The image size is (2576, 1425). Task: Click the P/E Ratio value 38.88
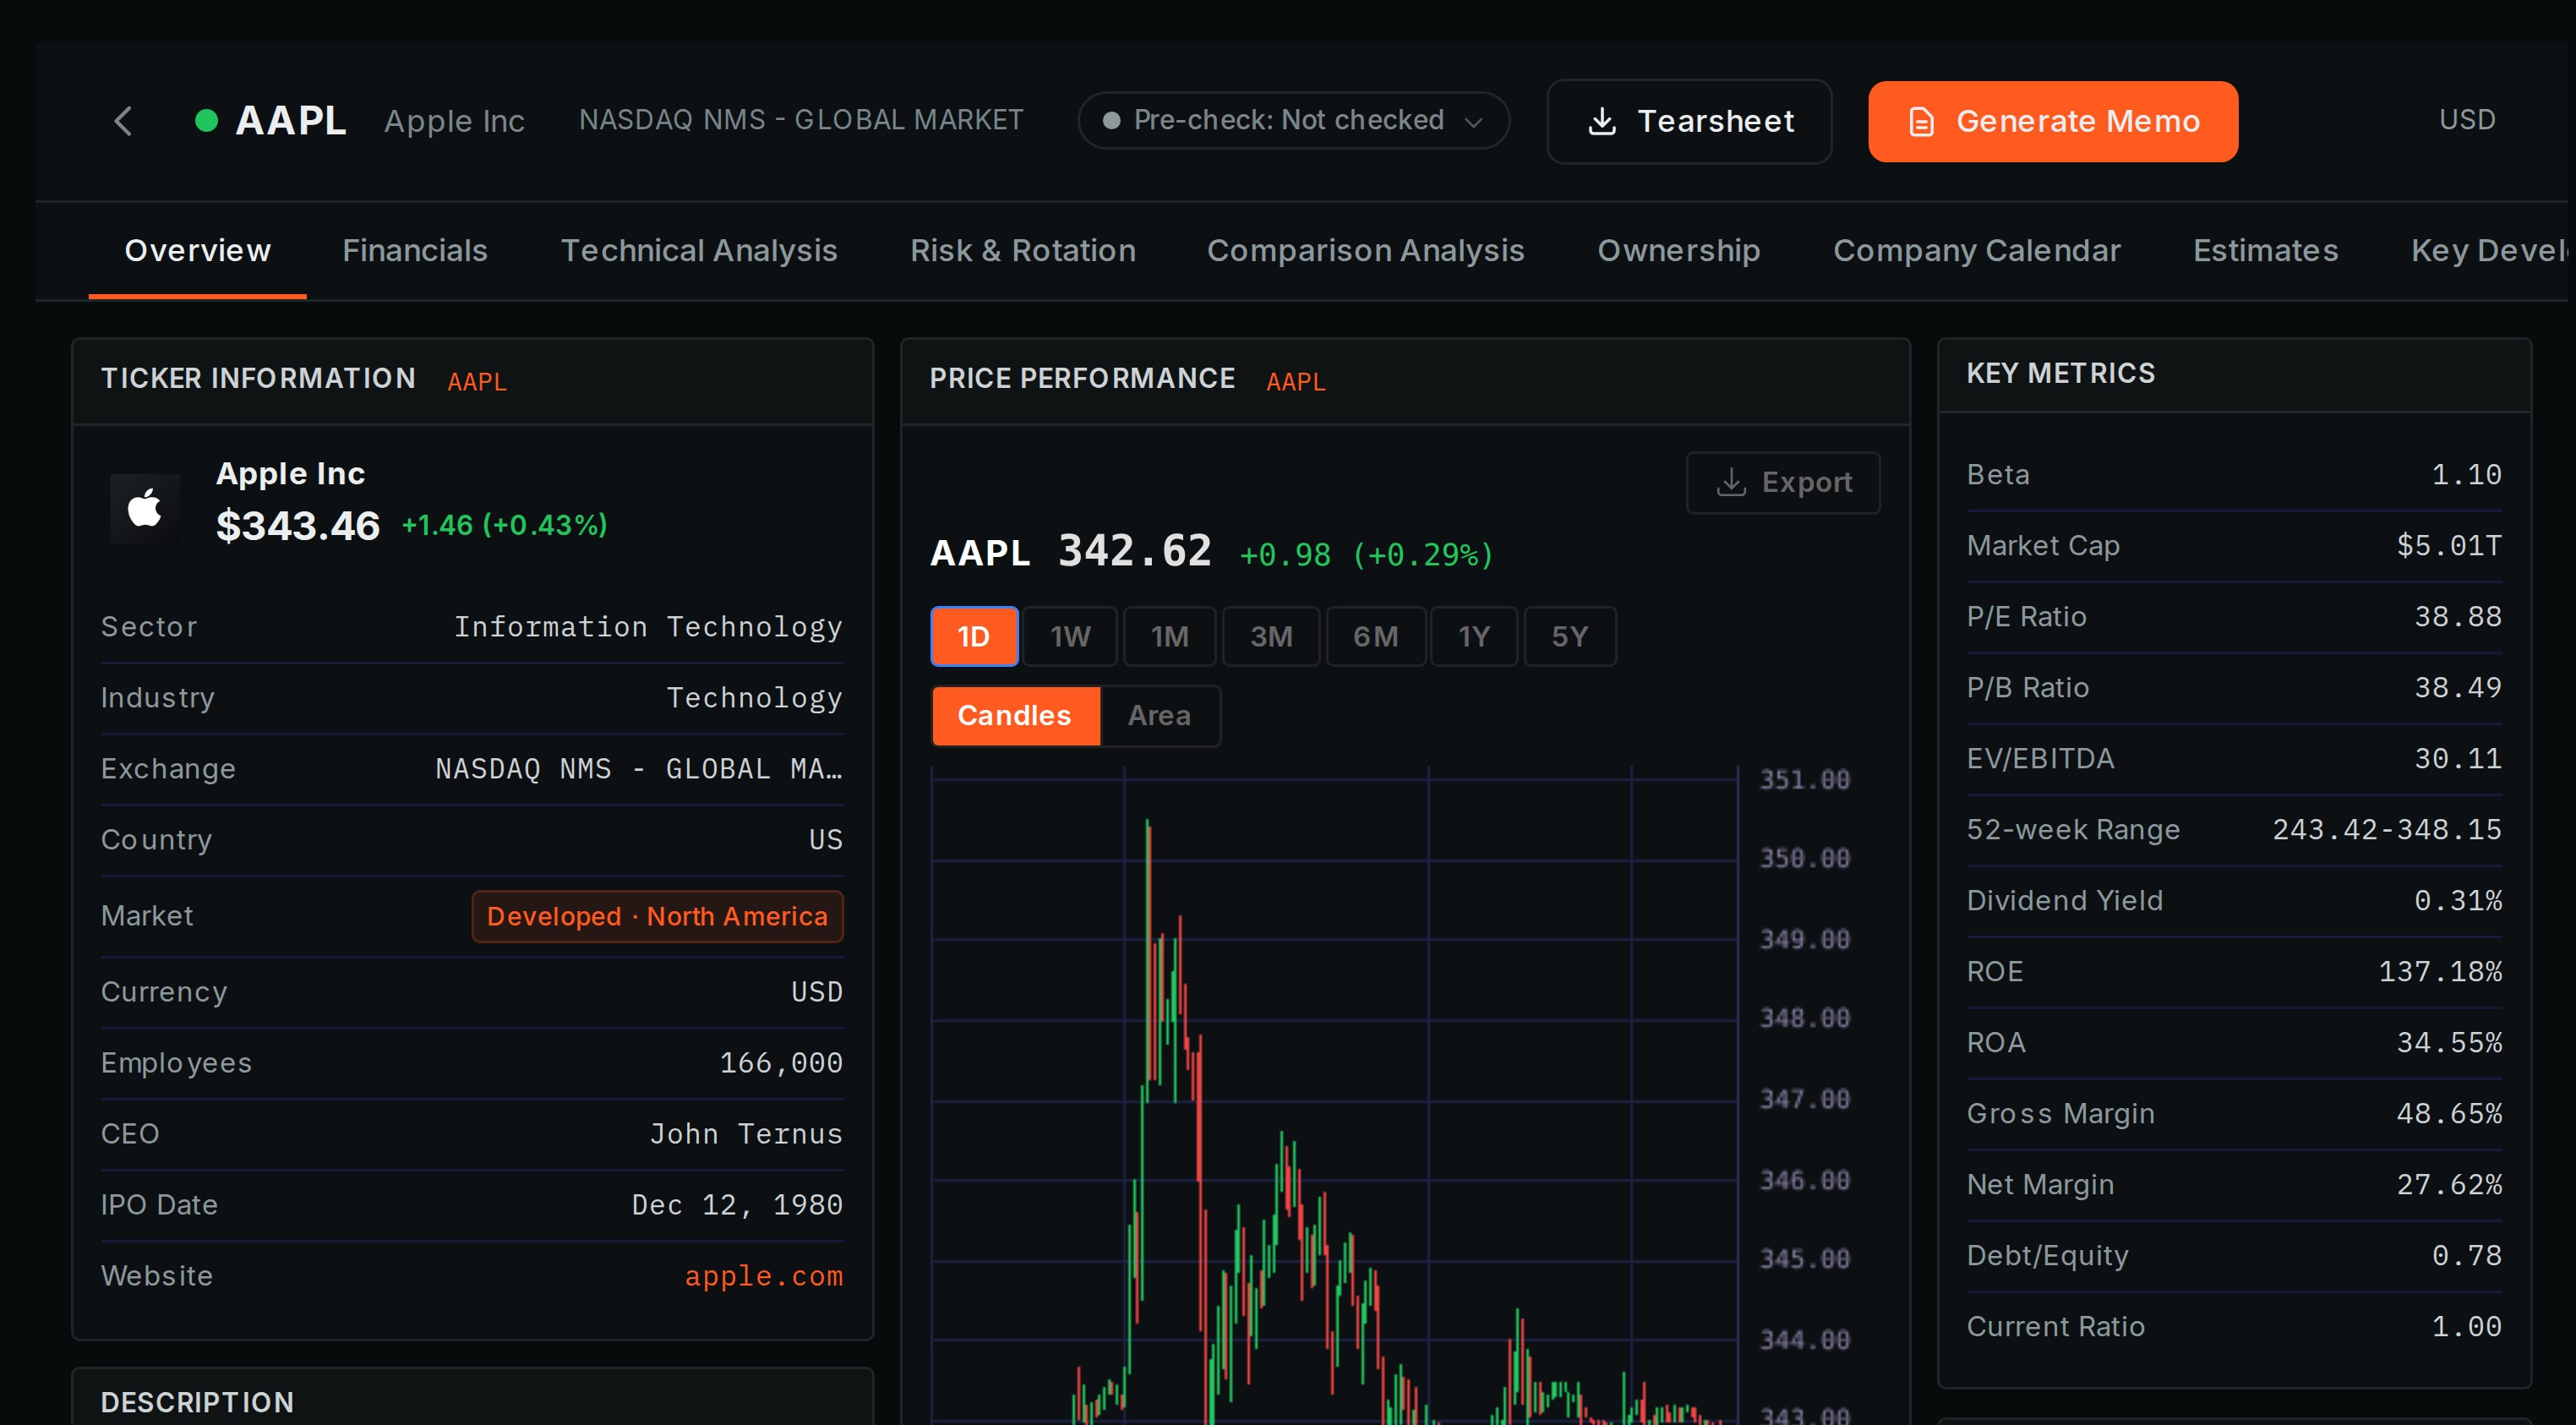tap(2457, 616)
